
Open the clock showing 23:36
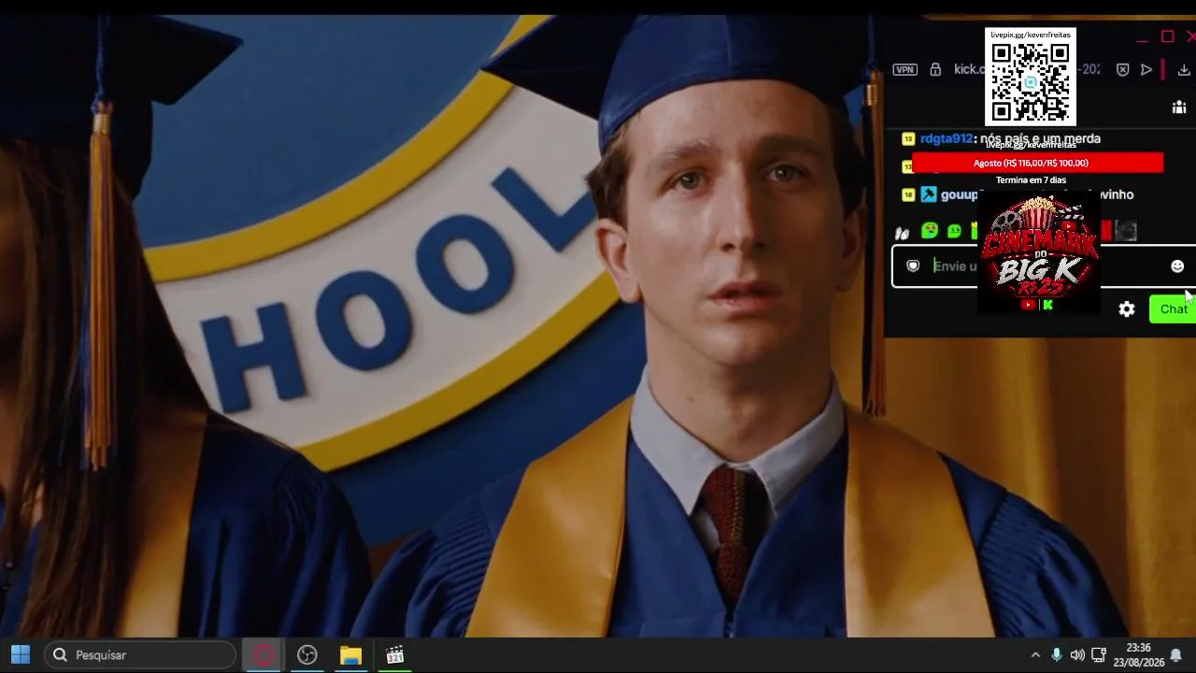[1138, 655]
